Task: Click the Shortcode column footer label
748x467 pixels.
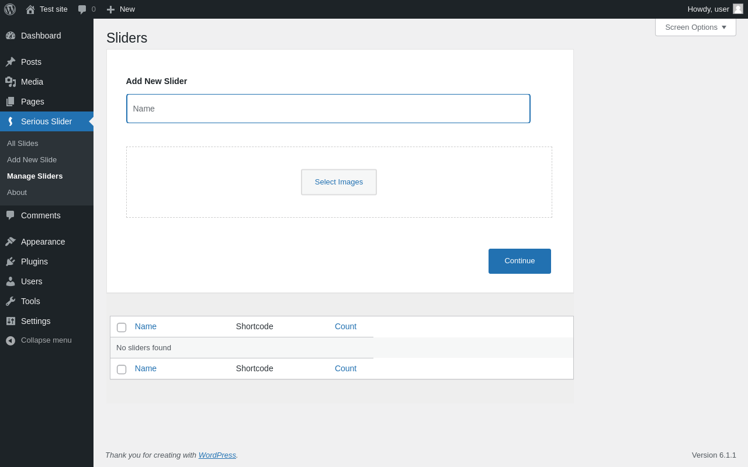Action: tap(255, 368)
